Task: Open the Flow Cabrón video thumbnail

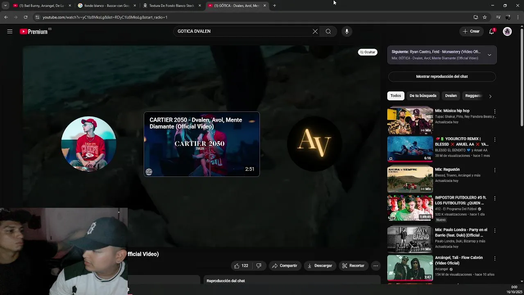Action: point(410,268)
